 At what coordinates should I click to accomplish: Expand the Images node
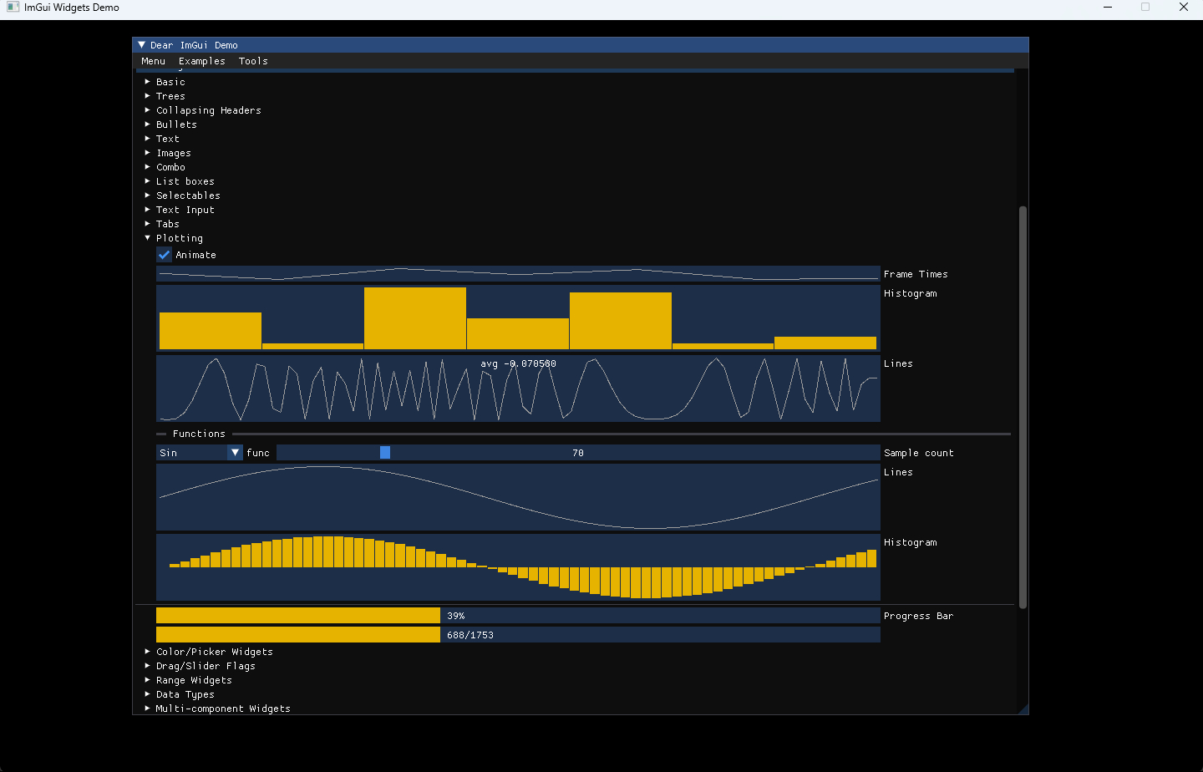[148, 153]
